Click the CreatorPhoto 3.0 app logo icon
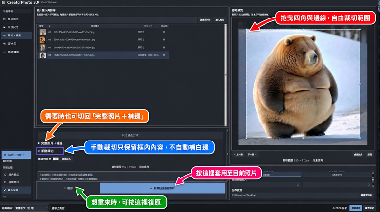This screenshot has width=380, height=212. click(3, 2)
